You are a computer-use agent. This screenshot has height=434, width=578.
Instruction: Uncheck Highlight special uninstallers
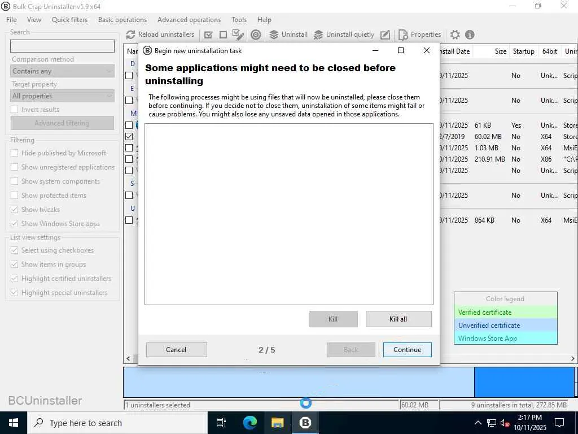point(14,293)
